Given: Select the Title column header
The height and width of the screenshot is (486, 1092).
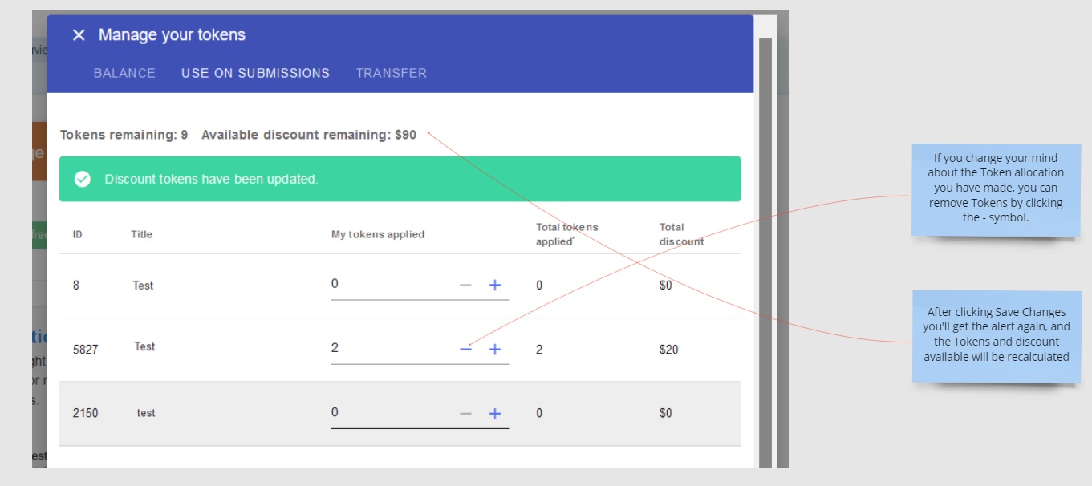Looking at the screenshot, I should coord(141,234).
